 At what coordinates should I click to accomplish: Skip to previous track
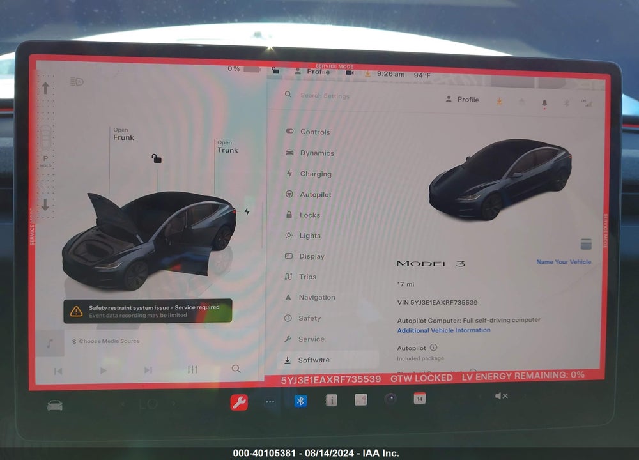coord(58,371)
